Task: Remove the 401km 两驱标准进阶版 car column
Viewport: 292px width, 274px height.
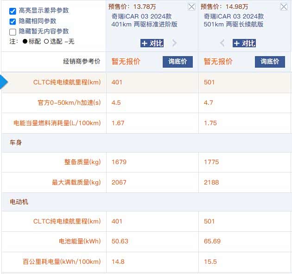Action: [191, 6]
